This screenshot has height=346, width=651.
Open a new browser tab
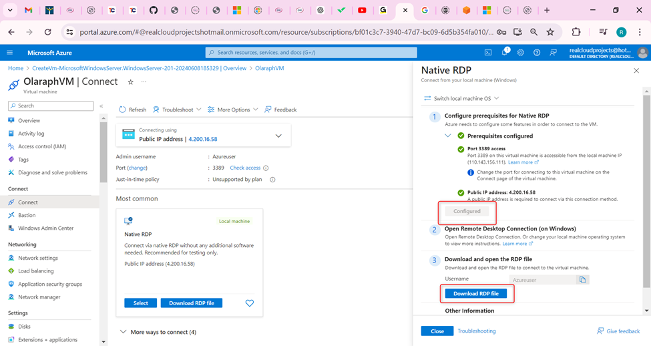click(x=547, y=10)
